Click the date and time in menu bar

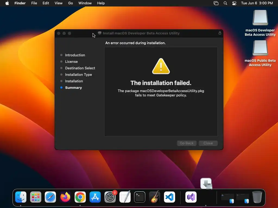(x=257, y=3)
